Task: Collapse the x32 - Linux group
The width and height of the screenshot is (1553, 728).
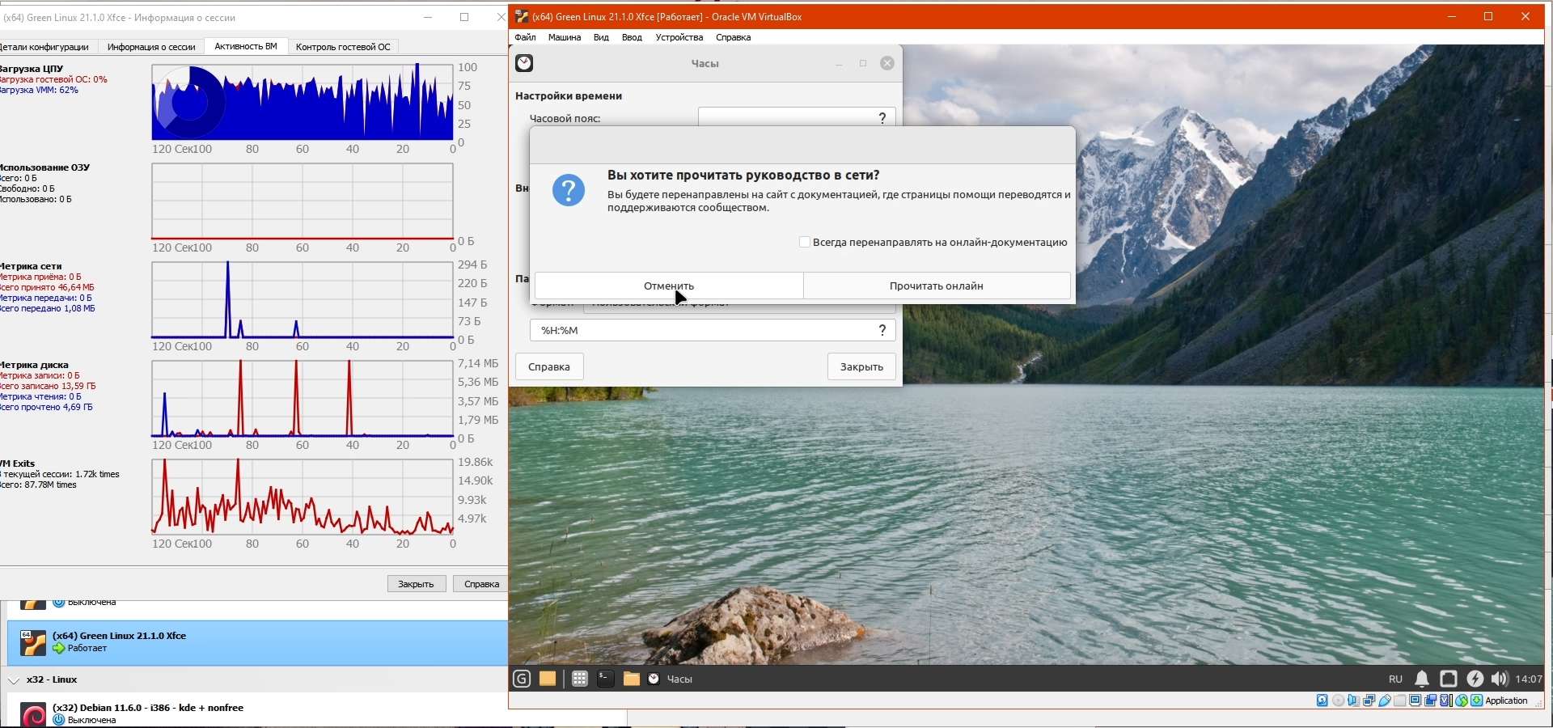Action: point(14,680)
